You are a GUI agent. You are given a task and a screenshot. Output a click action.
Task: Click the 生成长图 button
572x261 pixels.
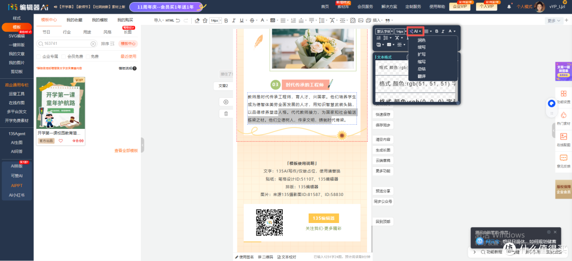click(383, 150)
